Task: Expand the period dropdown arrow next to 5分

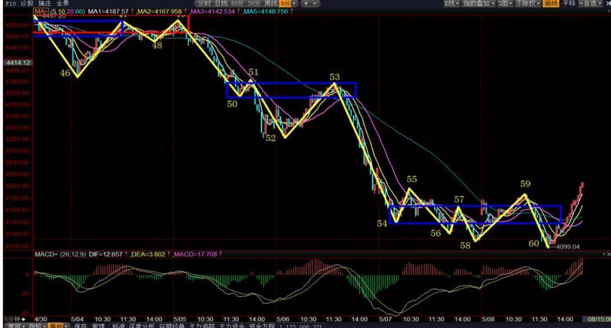Action: point(294,3)
